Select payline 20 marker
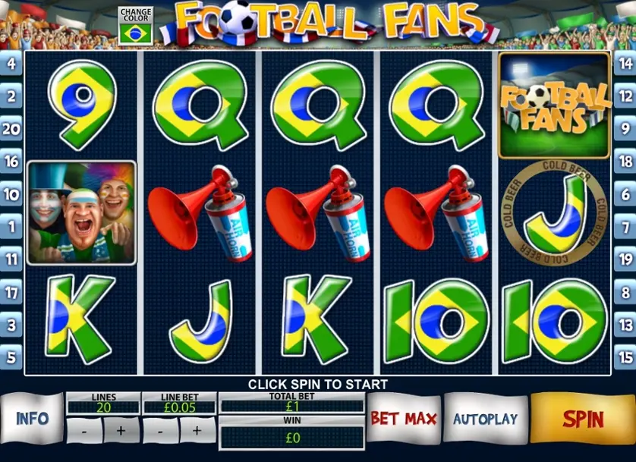 click(x=11, y=129)
